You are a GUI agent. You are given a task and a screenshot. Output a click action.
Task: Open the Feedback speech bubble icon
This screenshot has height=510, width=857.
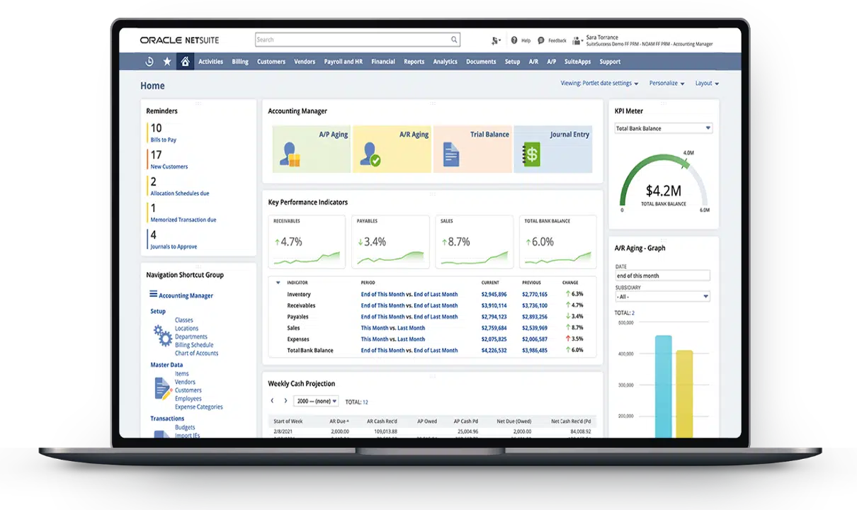[x=541, y=40]
